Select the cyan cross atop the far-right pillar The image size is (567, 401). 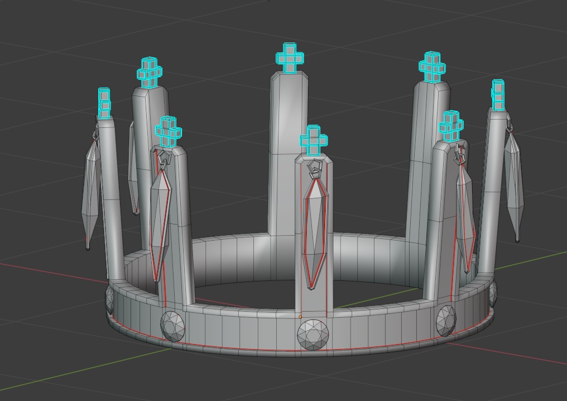tap(498, 95)
